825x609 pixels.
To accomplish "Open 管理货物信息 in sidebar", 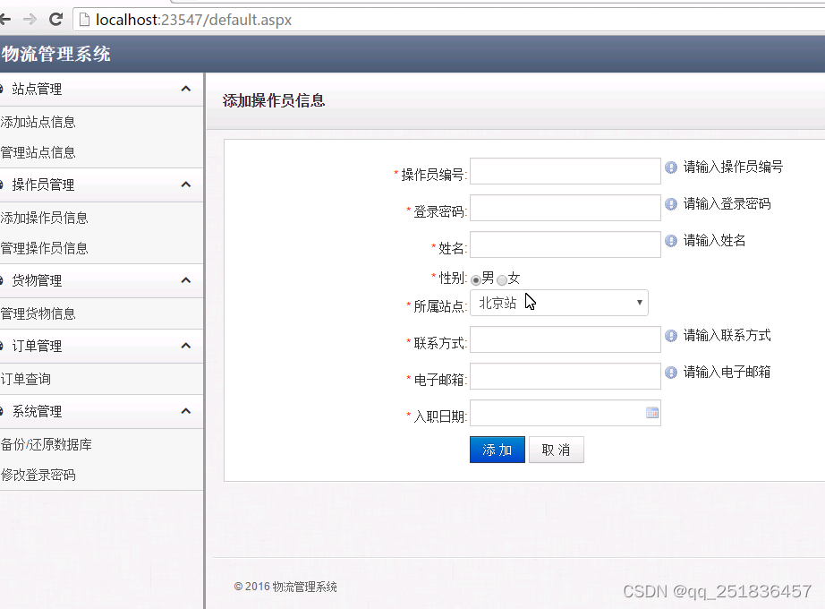I will click(x=38, y=314).
